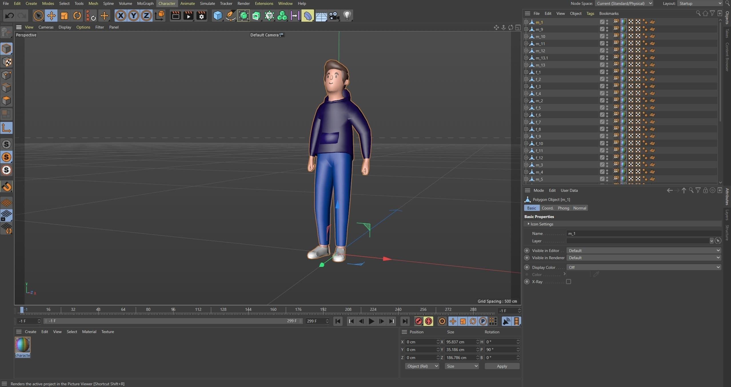Screen dimensions: 731x387
Task: Switch to Texture mode in left palette
Action: [6, 62]
